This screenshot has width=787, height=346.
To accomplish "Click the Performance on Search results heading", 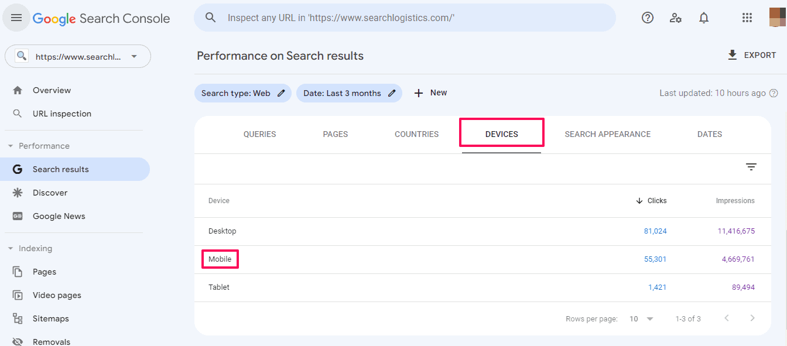I will [x=280, y=56].
